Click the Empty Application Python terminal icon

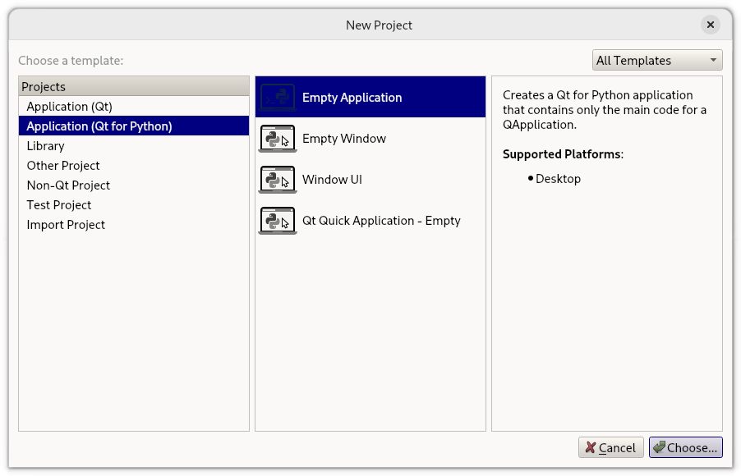point(278,97)
